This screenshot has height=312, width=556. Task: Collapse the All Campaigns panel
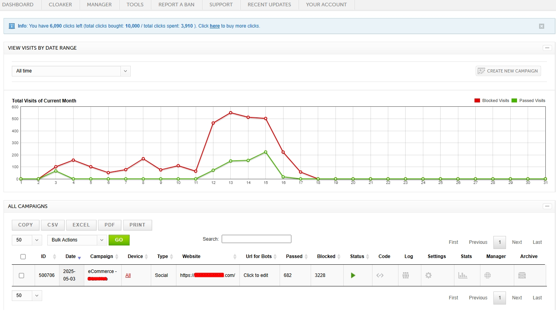pyautogui.click(x=547, y=206)
